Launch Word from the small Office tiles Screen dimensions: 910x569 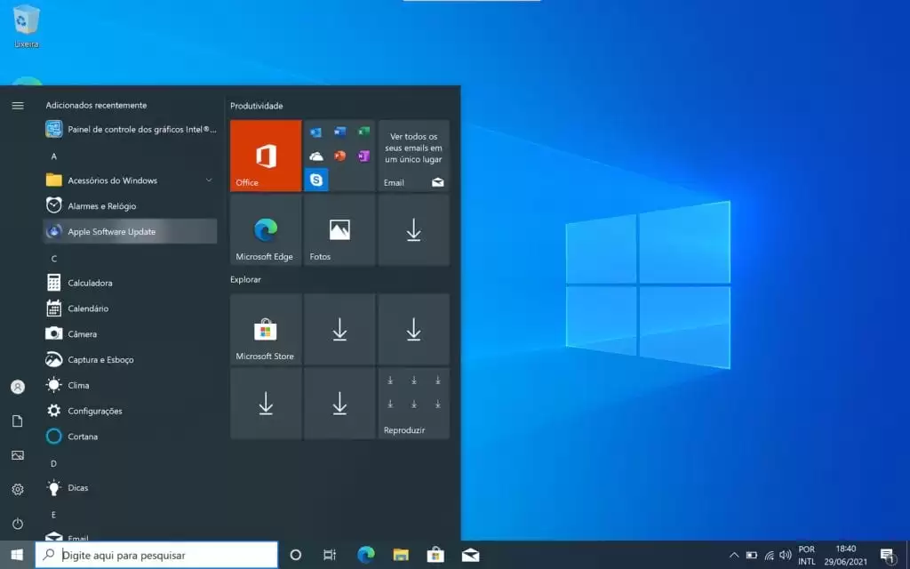339,132
